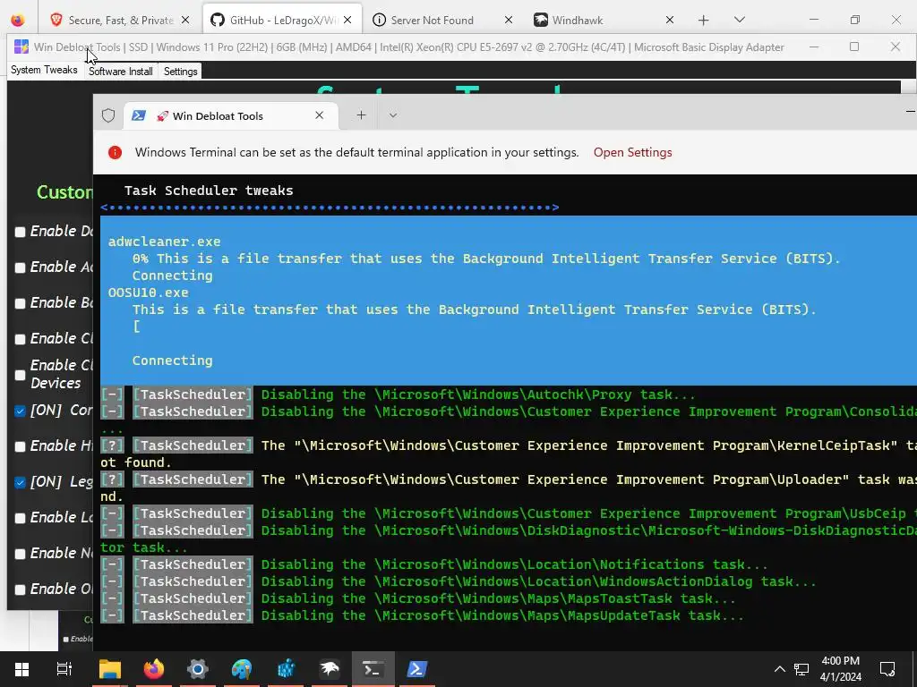Select the 'Secure, Fast, & Private' browser tab
This screenshot has width=917, height=687.
pyautogui.click(x=121, y=21)
